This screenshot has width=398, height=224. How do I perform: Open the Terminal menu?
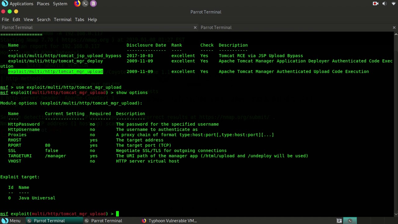tap(62, 19)
